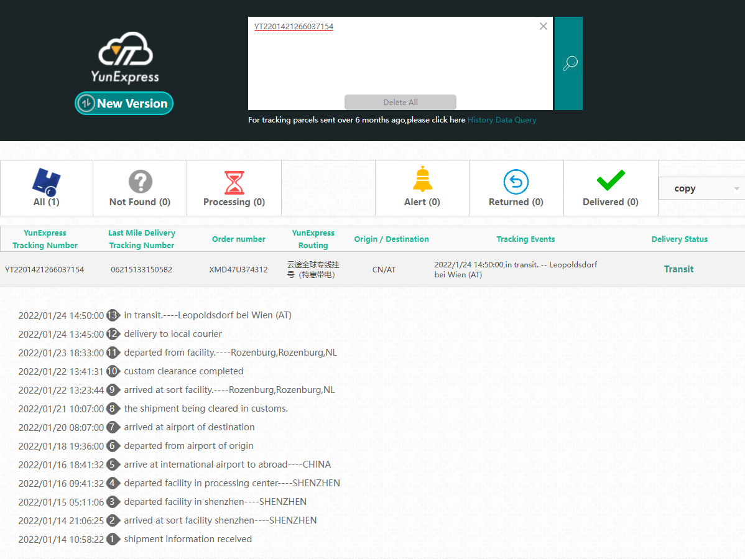The image size is (745, 559).
Task: Select tracking number YT2201421266037154 in table
Action: 45,269
